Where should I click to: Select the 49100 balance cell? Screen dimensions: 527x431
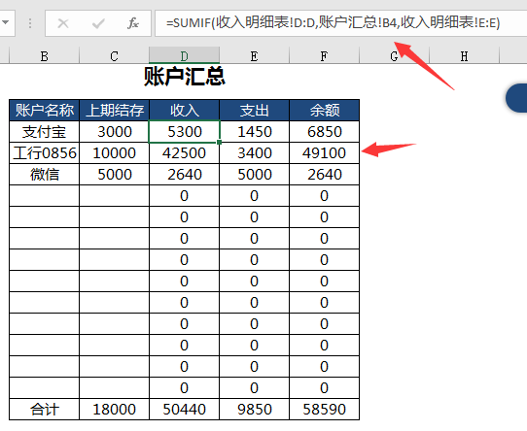(x=325, y=153)
